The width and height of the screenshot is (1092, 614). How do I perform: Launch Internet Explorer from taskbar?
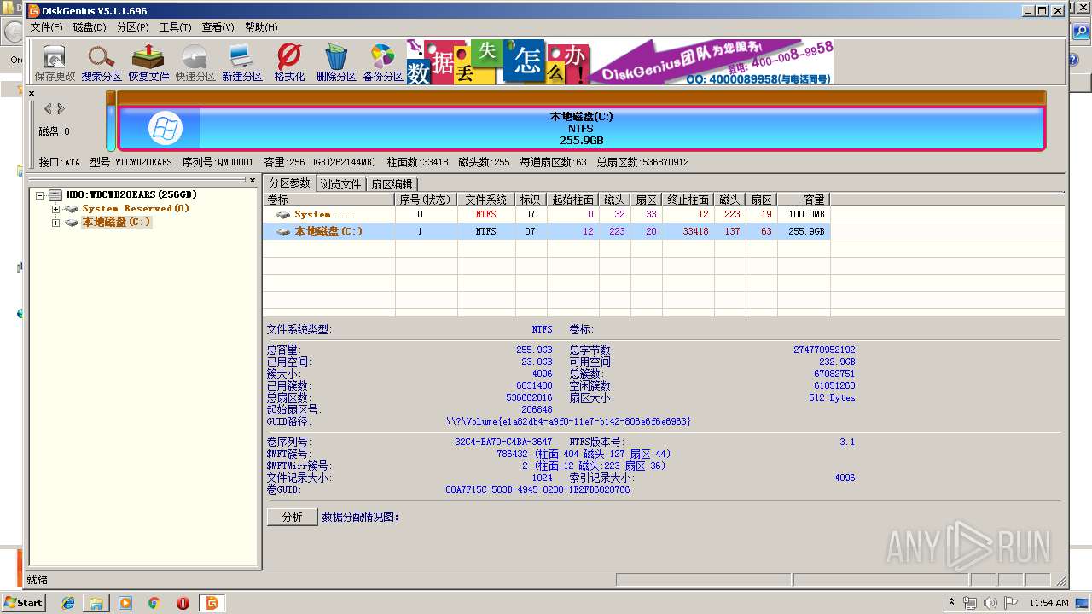tap(68, 603)
